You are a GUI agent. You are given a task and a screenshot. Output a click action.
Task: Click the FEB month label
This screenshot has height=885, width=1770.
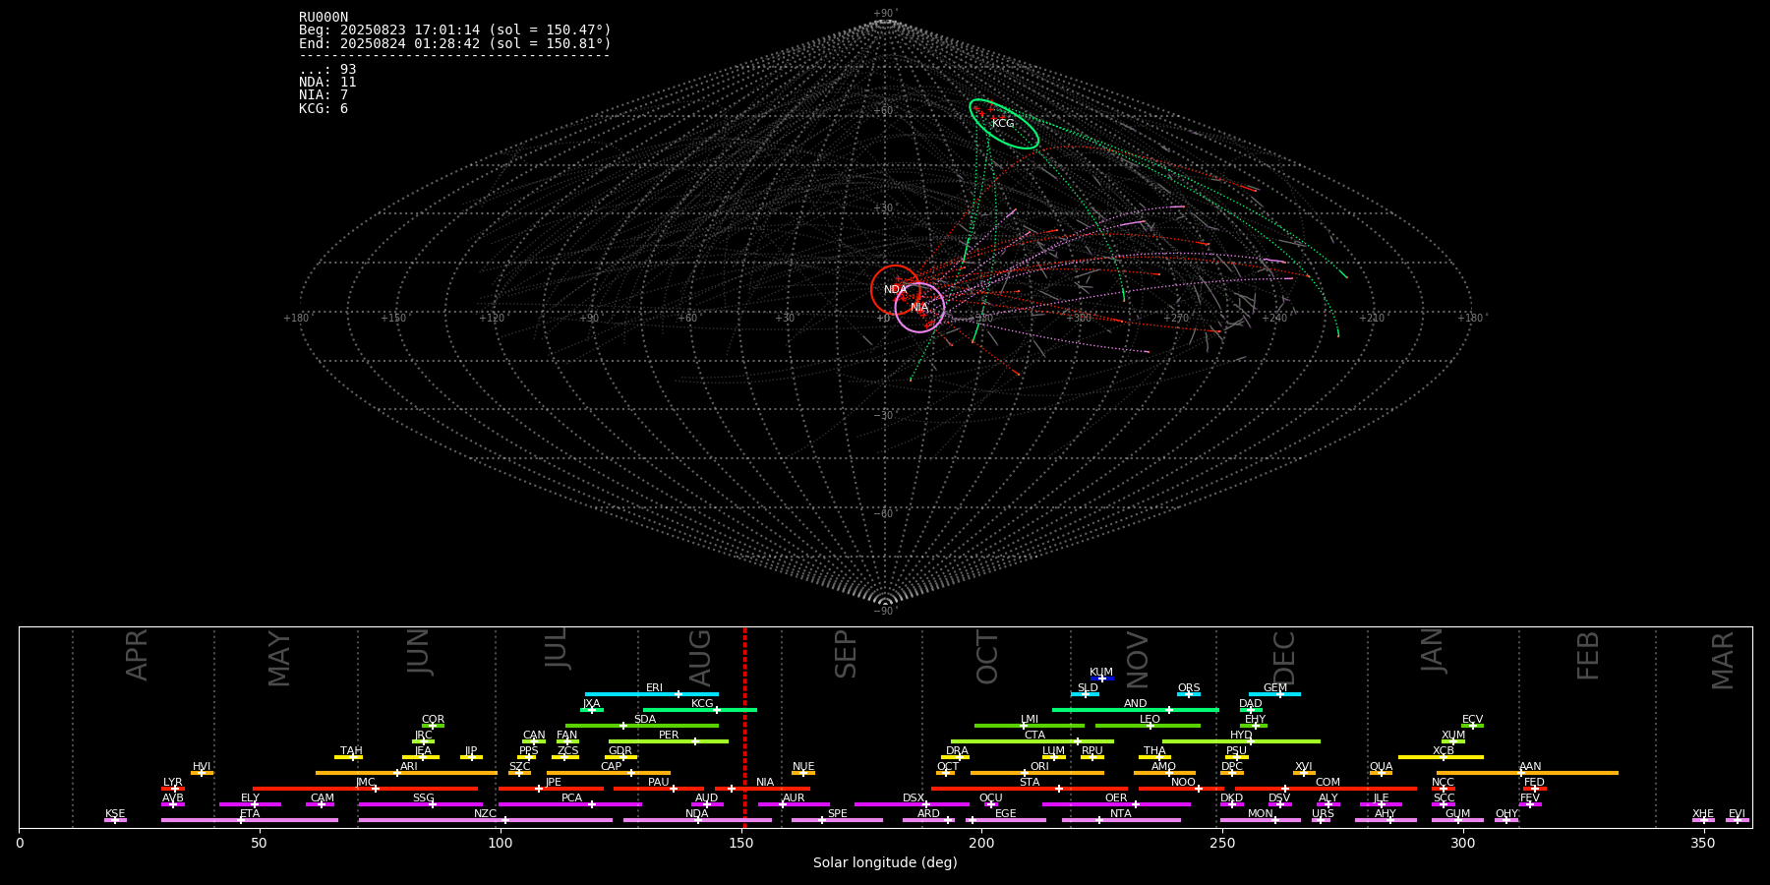tap(1588, 655)
